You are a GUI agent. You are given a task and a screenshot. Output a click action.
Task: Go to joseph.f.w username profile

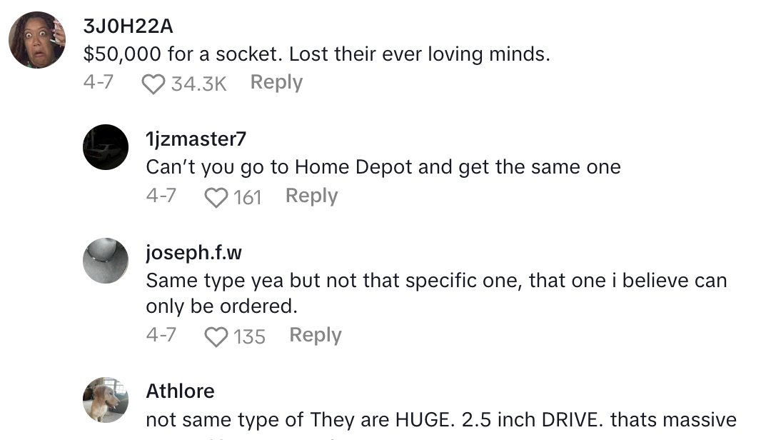[193, 253]
